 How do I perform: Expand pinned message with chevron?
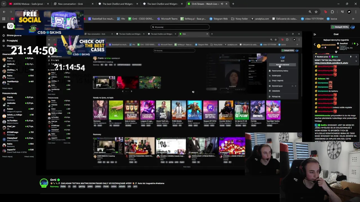coord(356,61)
